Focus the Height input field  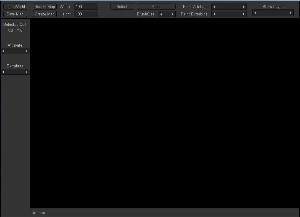86,14
